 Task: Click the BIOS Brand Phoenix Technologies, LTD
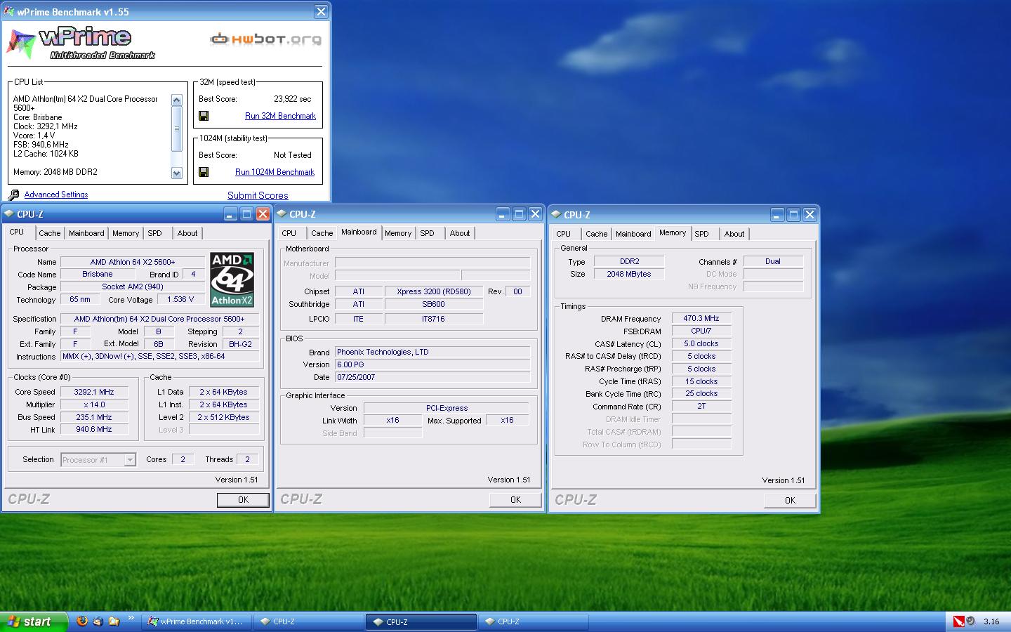coord(432,352)
